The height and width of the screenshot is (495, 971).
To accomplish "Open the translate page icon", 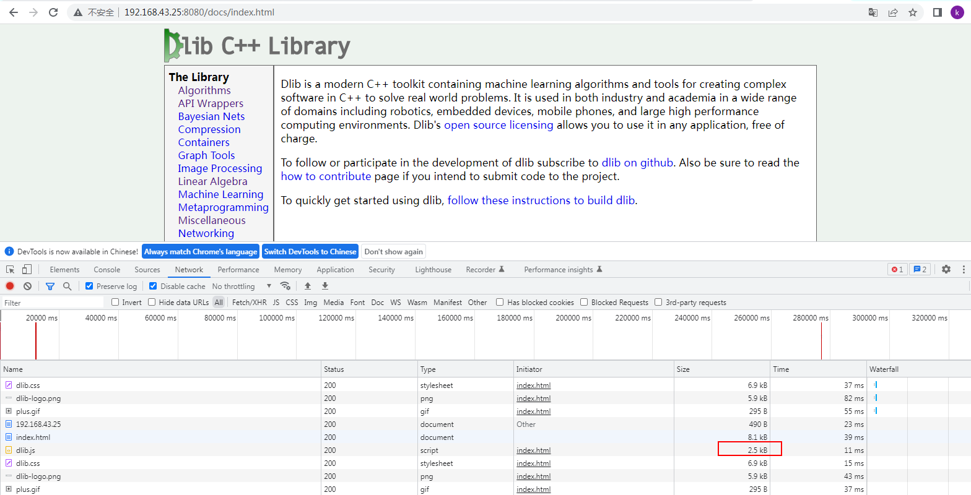I will click(873, 12).
